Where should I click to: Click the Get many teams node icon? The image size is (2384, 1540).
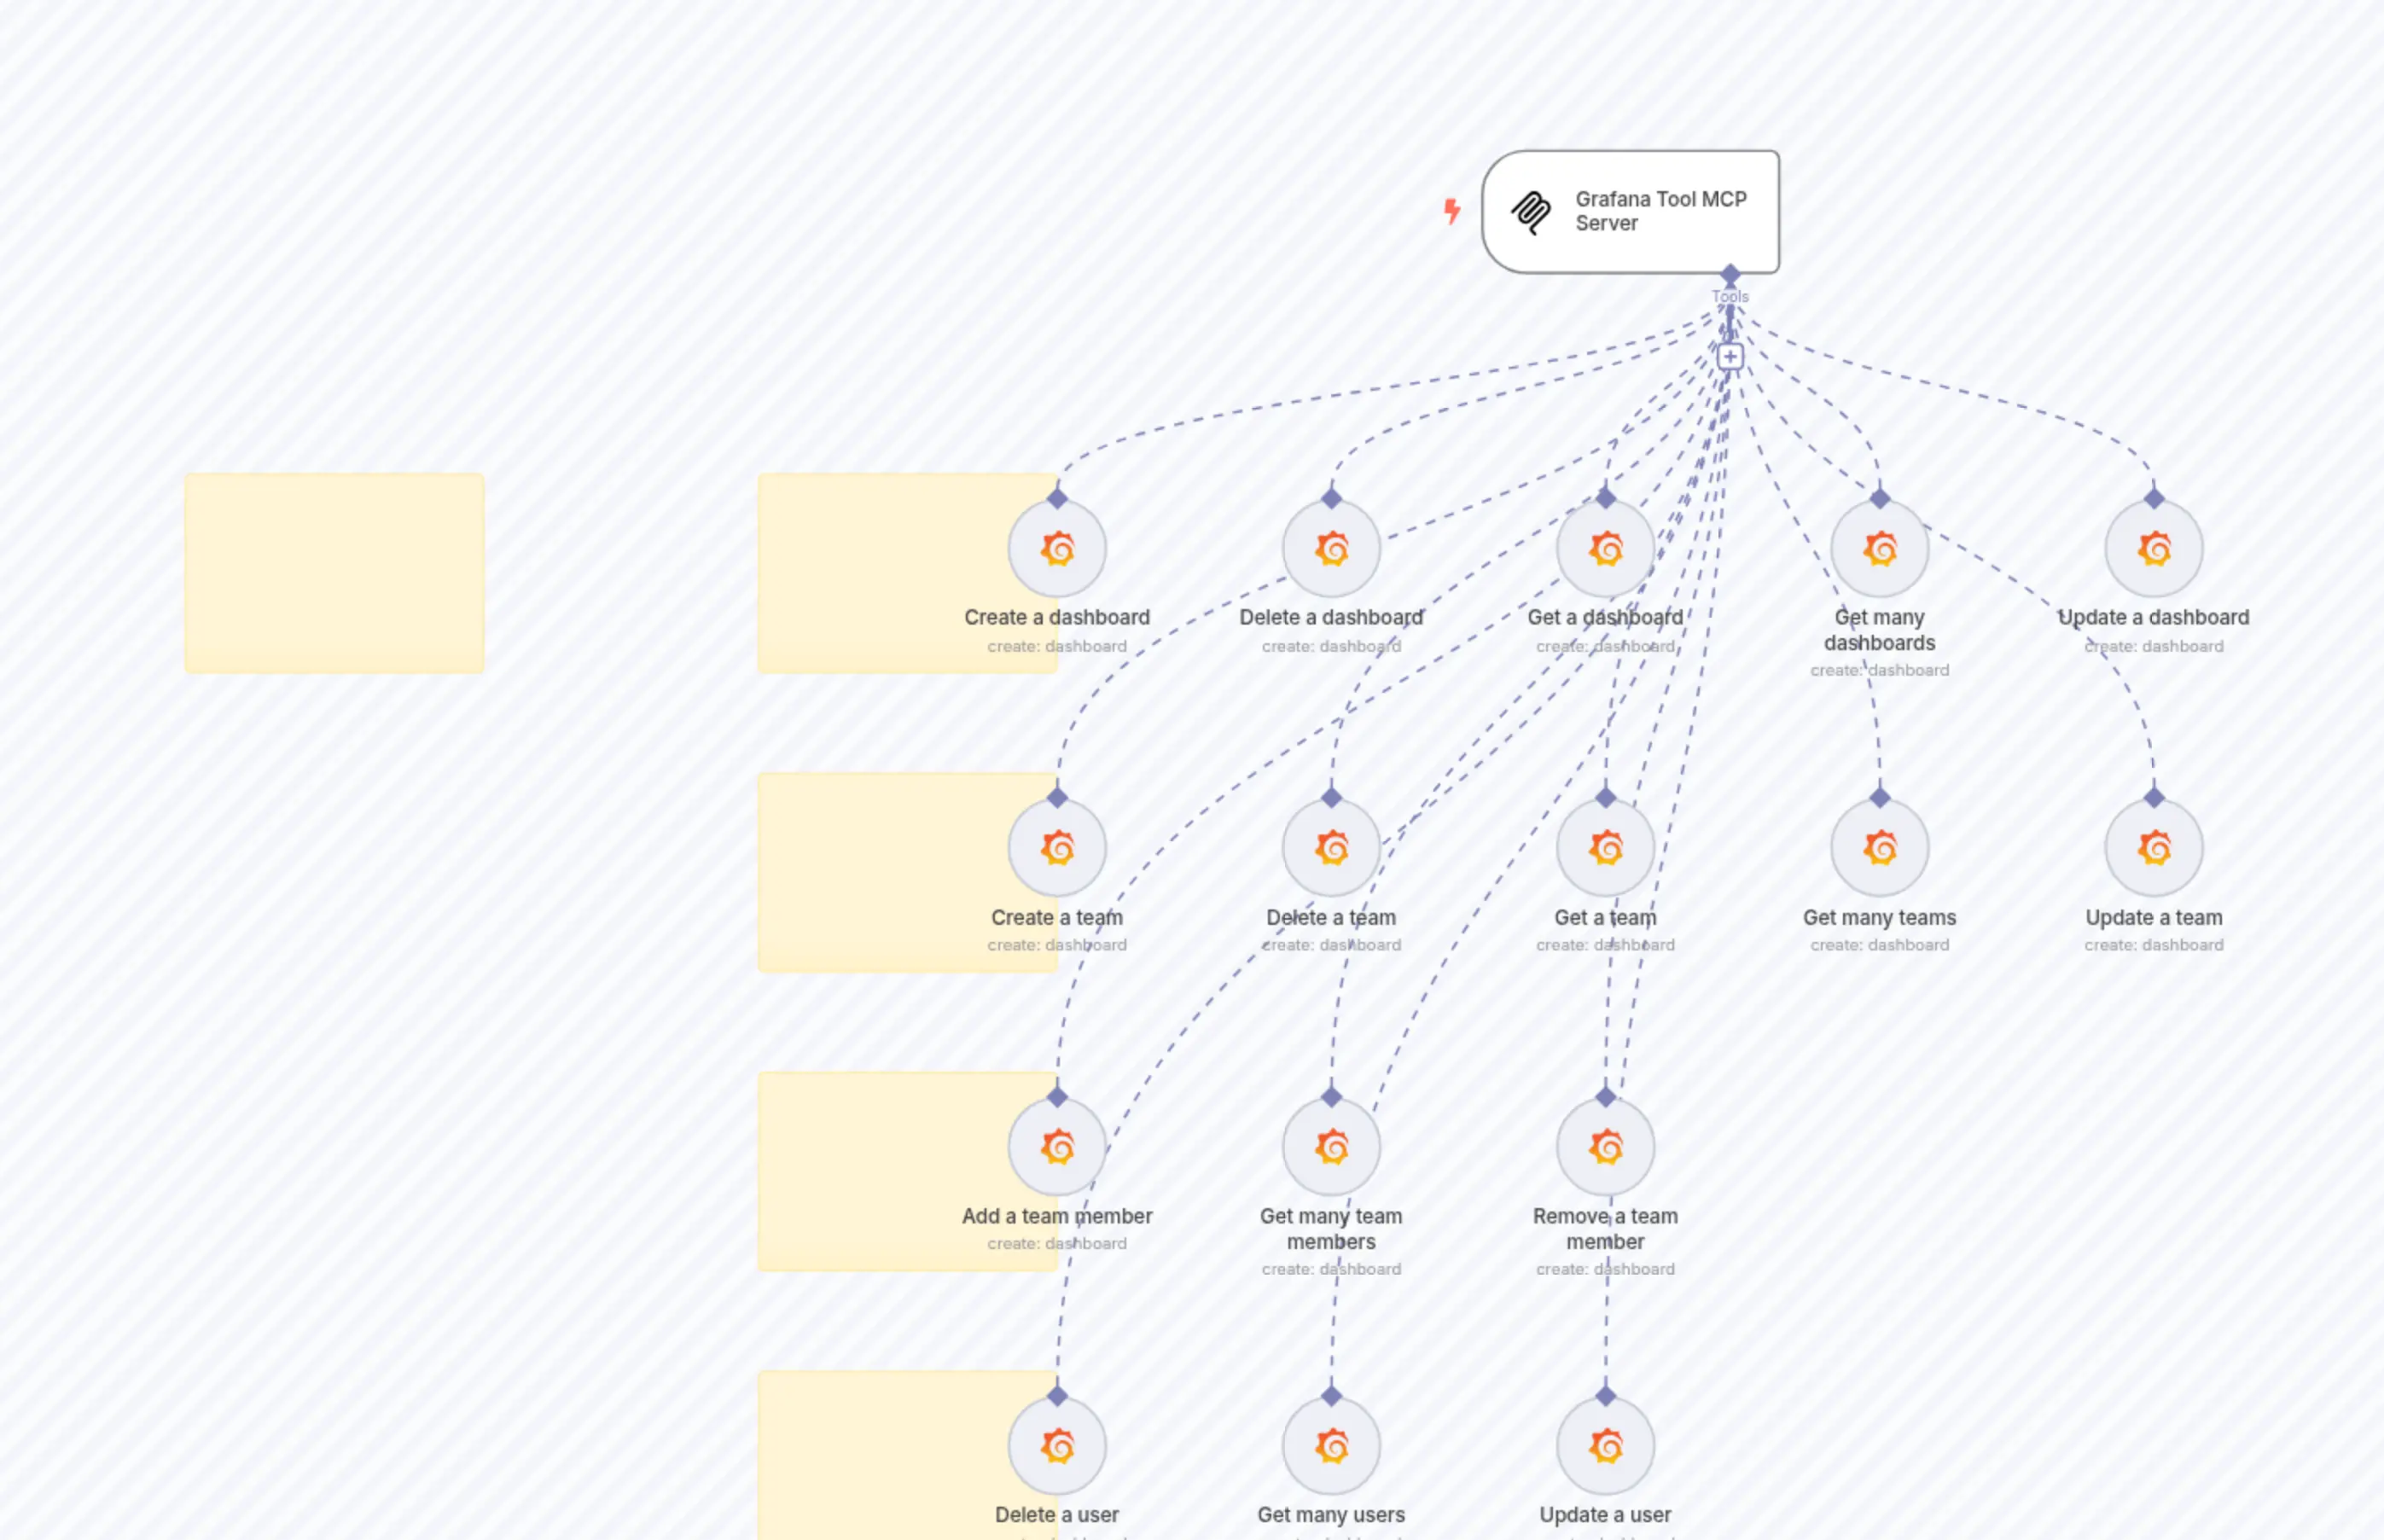[x=1878, y=846]
